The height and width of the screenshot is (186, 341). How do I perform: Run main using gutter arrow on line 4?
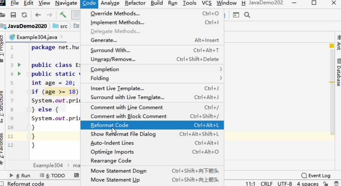point(19,74)
